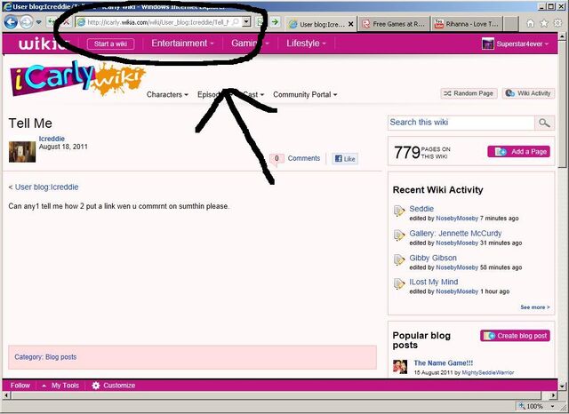Expand the Community Portal menu
The width and height of the screenshot is (569, 414).
[x=305, y=95]
